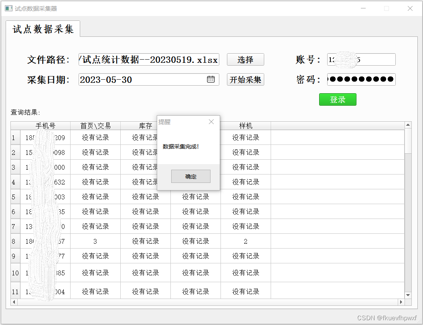Minimize the 试点数据采集器 window
Viewport: 423px width, 325px height.
(363, 8)
